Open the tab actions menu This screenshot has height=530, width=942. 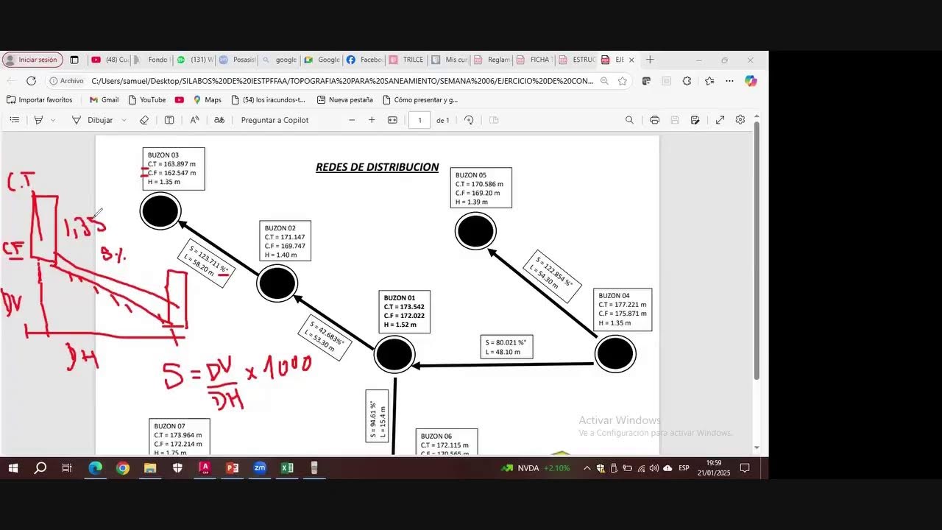click(x=74, y=60)
